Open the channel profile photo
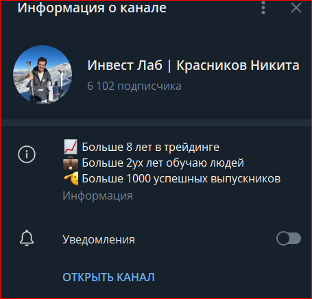Image resolution: width=312 pixels, height=299 pixels. [x=43, y=75]
